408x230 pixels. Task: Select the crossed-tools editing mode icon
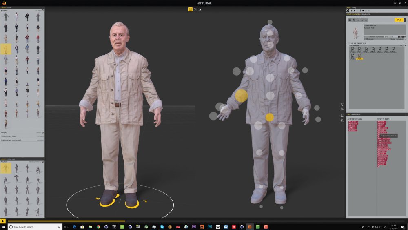click(x=348, y=11)
